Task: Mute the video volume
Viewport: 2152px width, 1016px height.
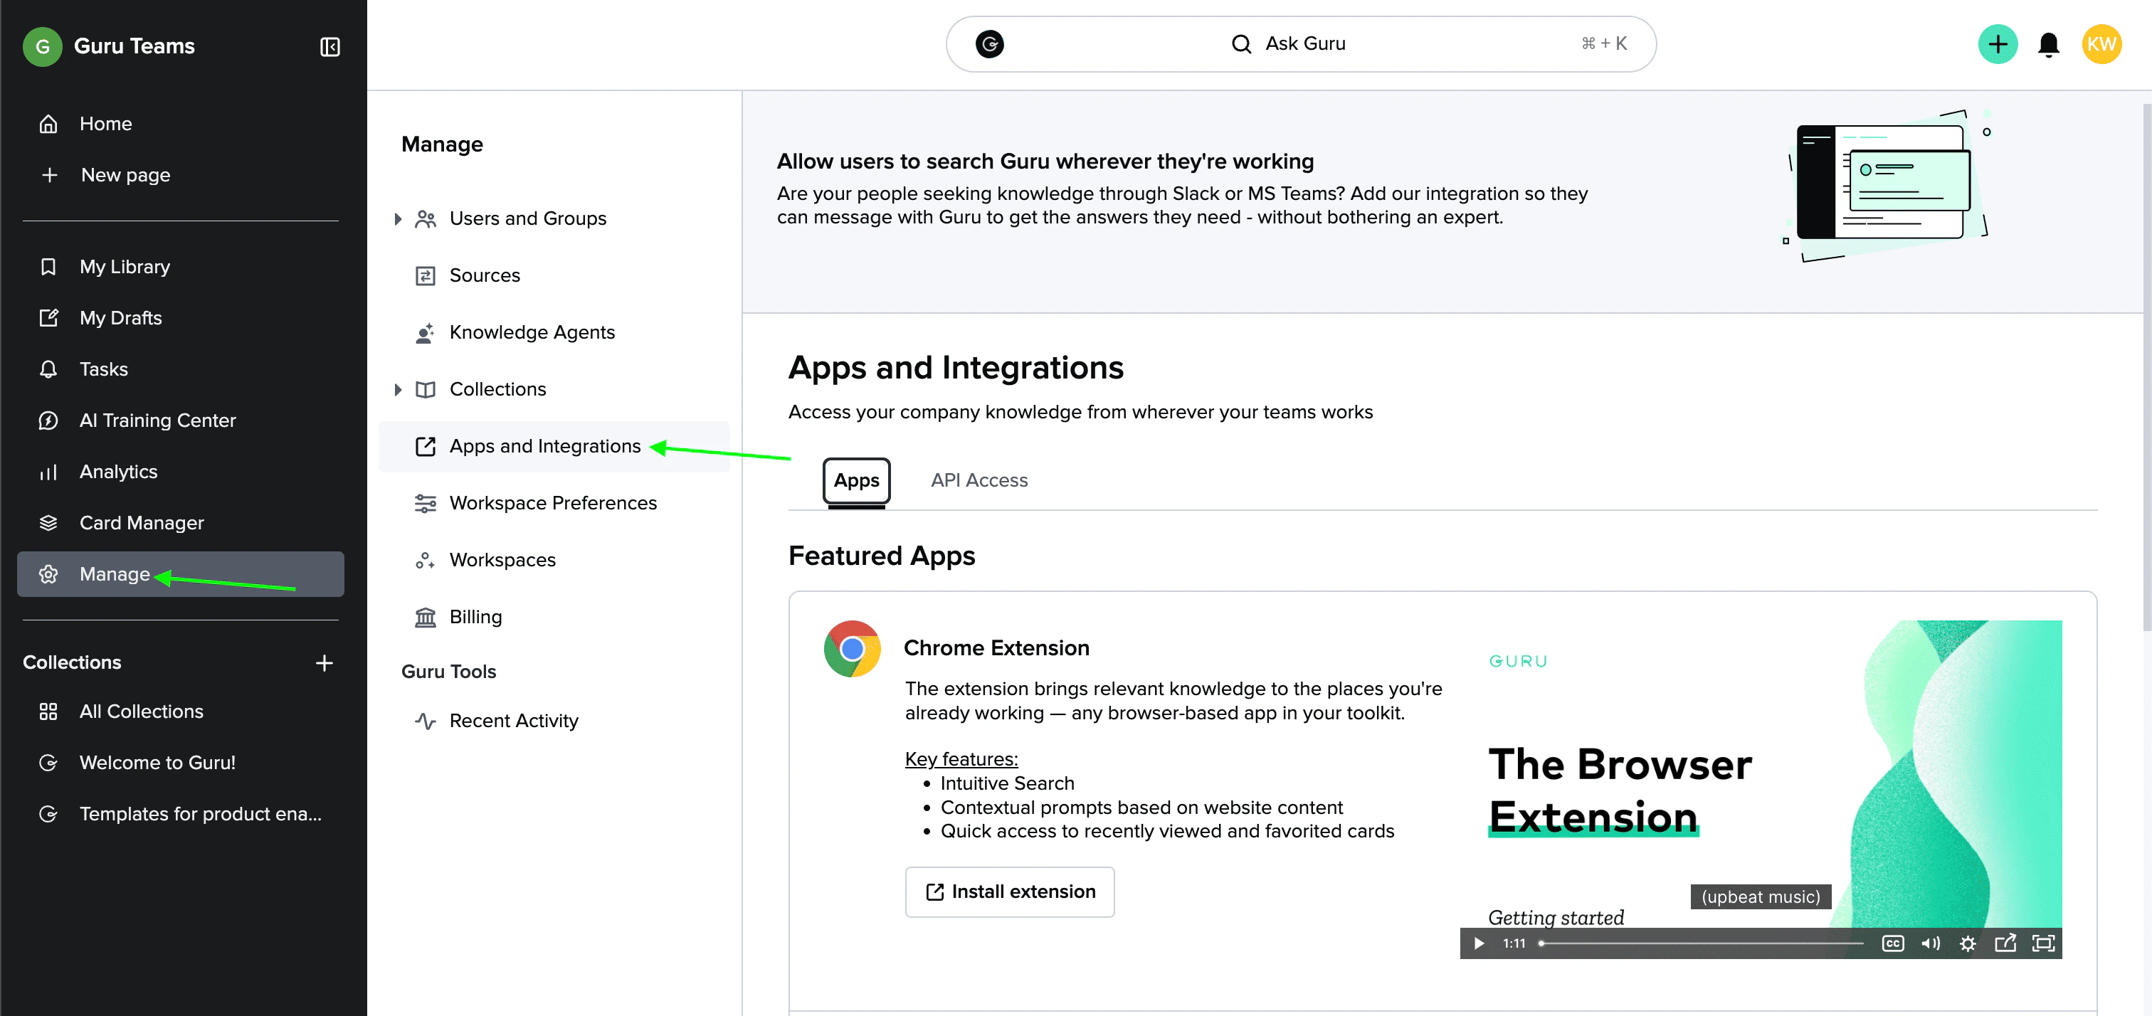Action: tap(1930, 943)
